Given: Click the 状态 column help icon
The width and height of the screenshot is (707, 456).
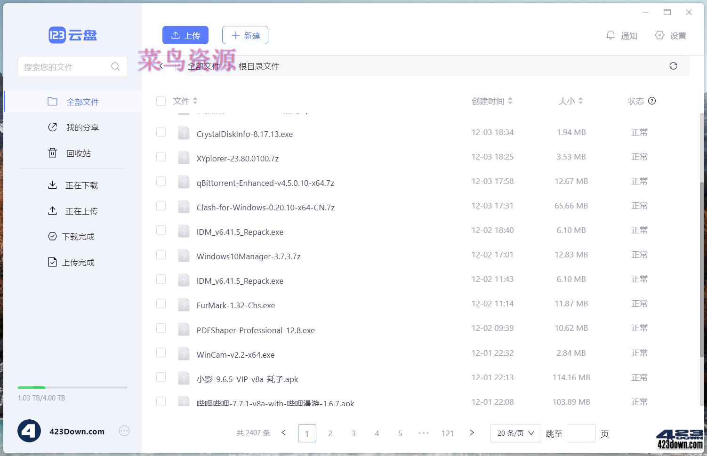Looking at the screenshot, I should pyautogui.click(x=652, y=100).
